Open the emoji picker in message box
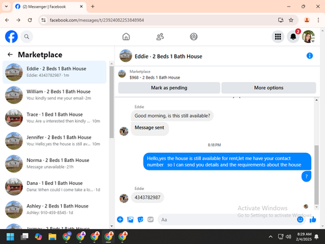 [300, 219]
